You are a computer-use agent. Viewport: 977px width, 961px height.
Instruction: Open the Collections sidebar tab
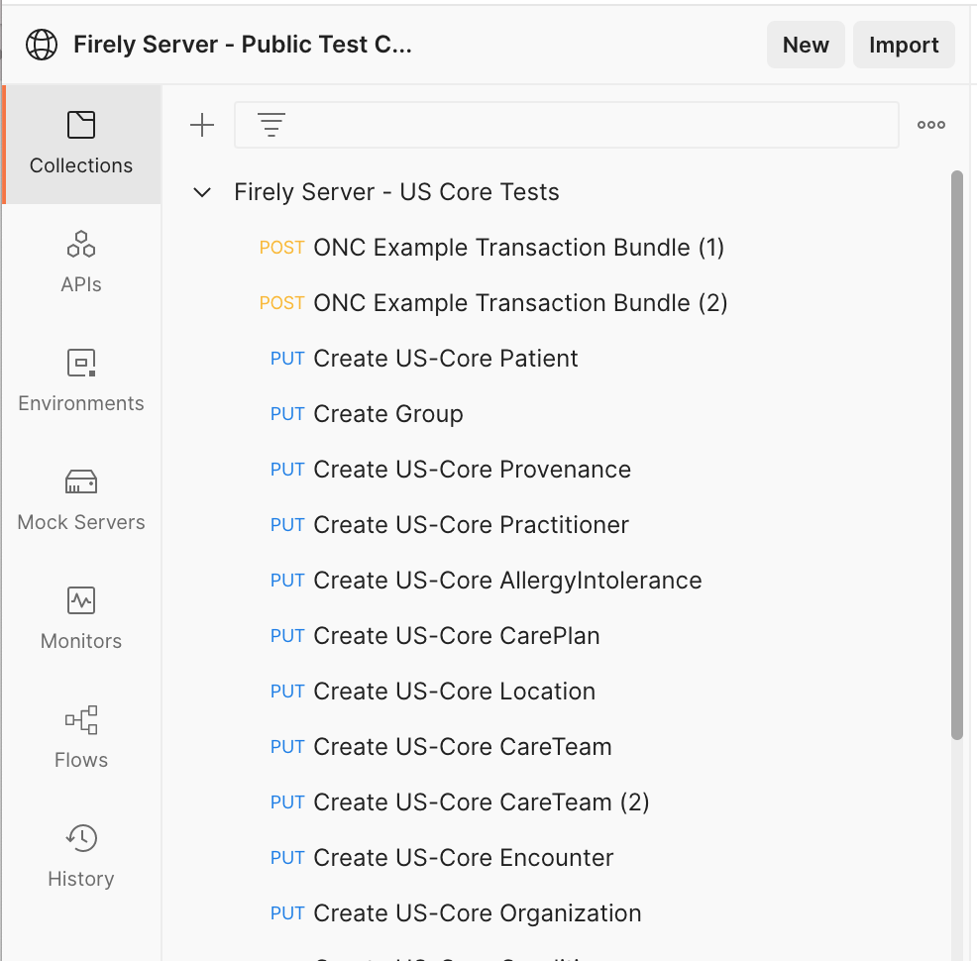pos(81,145)
